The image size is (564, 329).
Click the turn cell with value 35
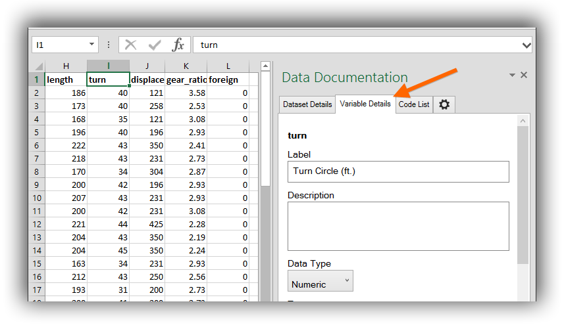(109, 119)
